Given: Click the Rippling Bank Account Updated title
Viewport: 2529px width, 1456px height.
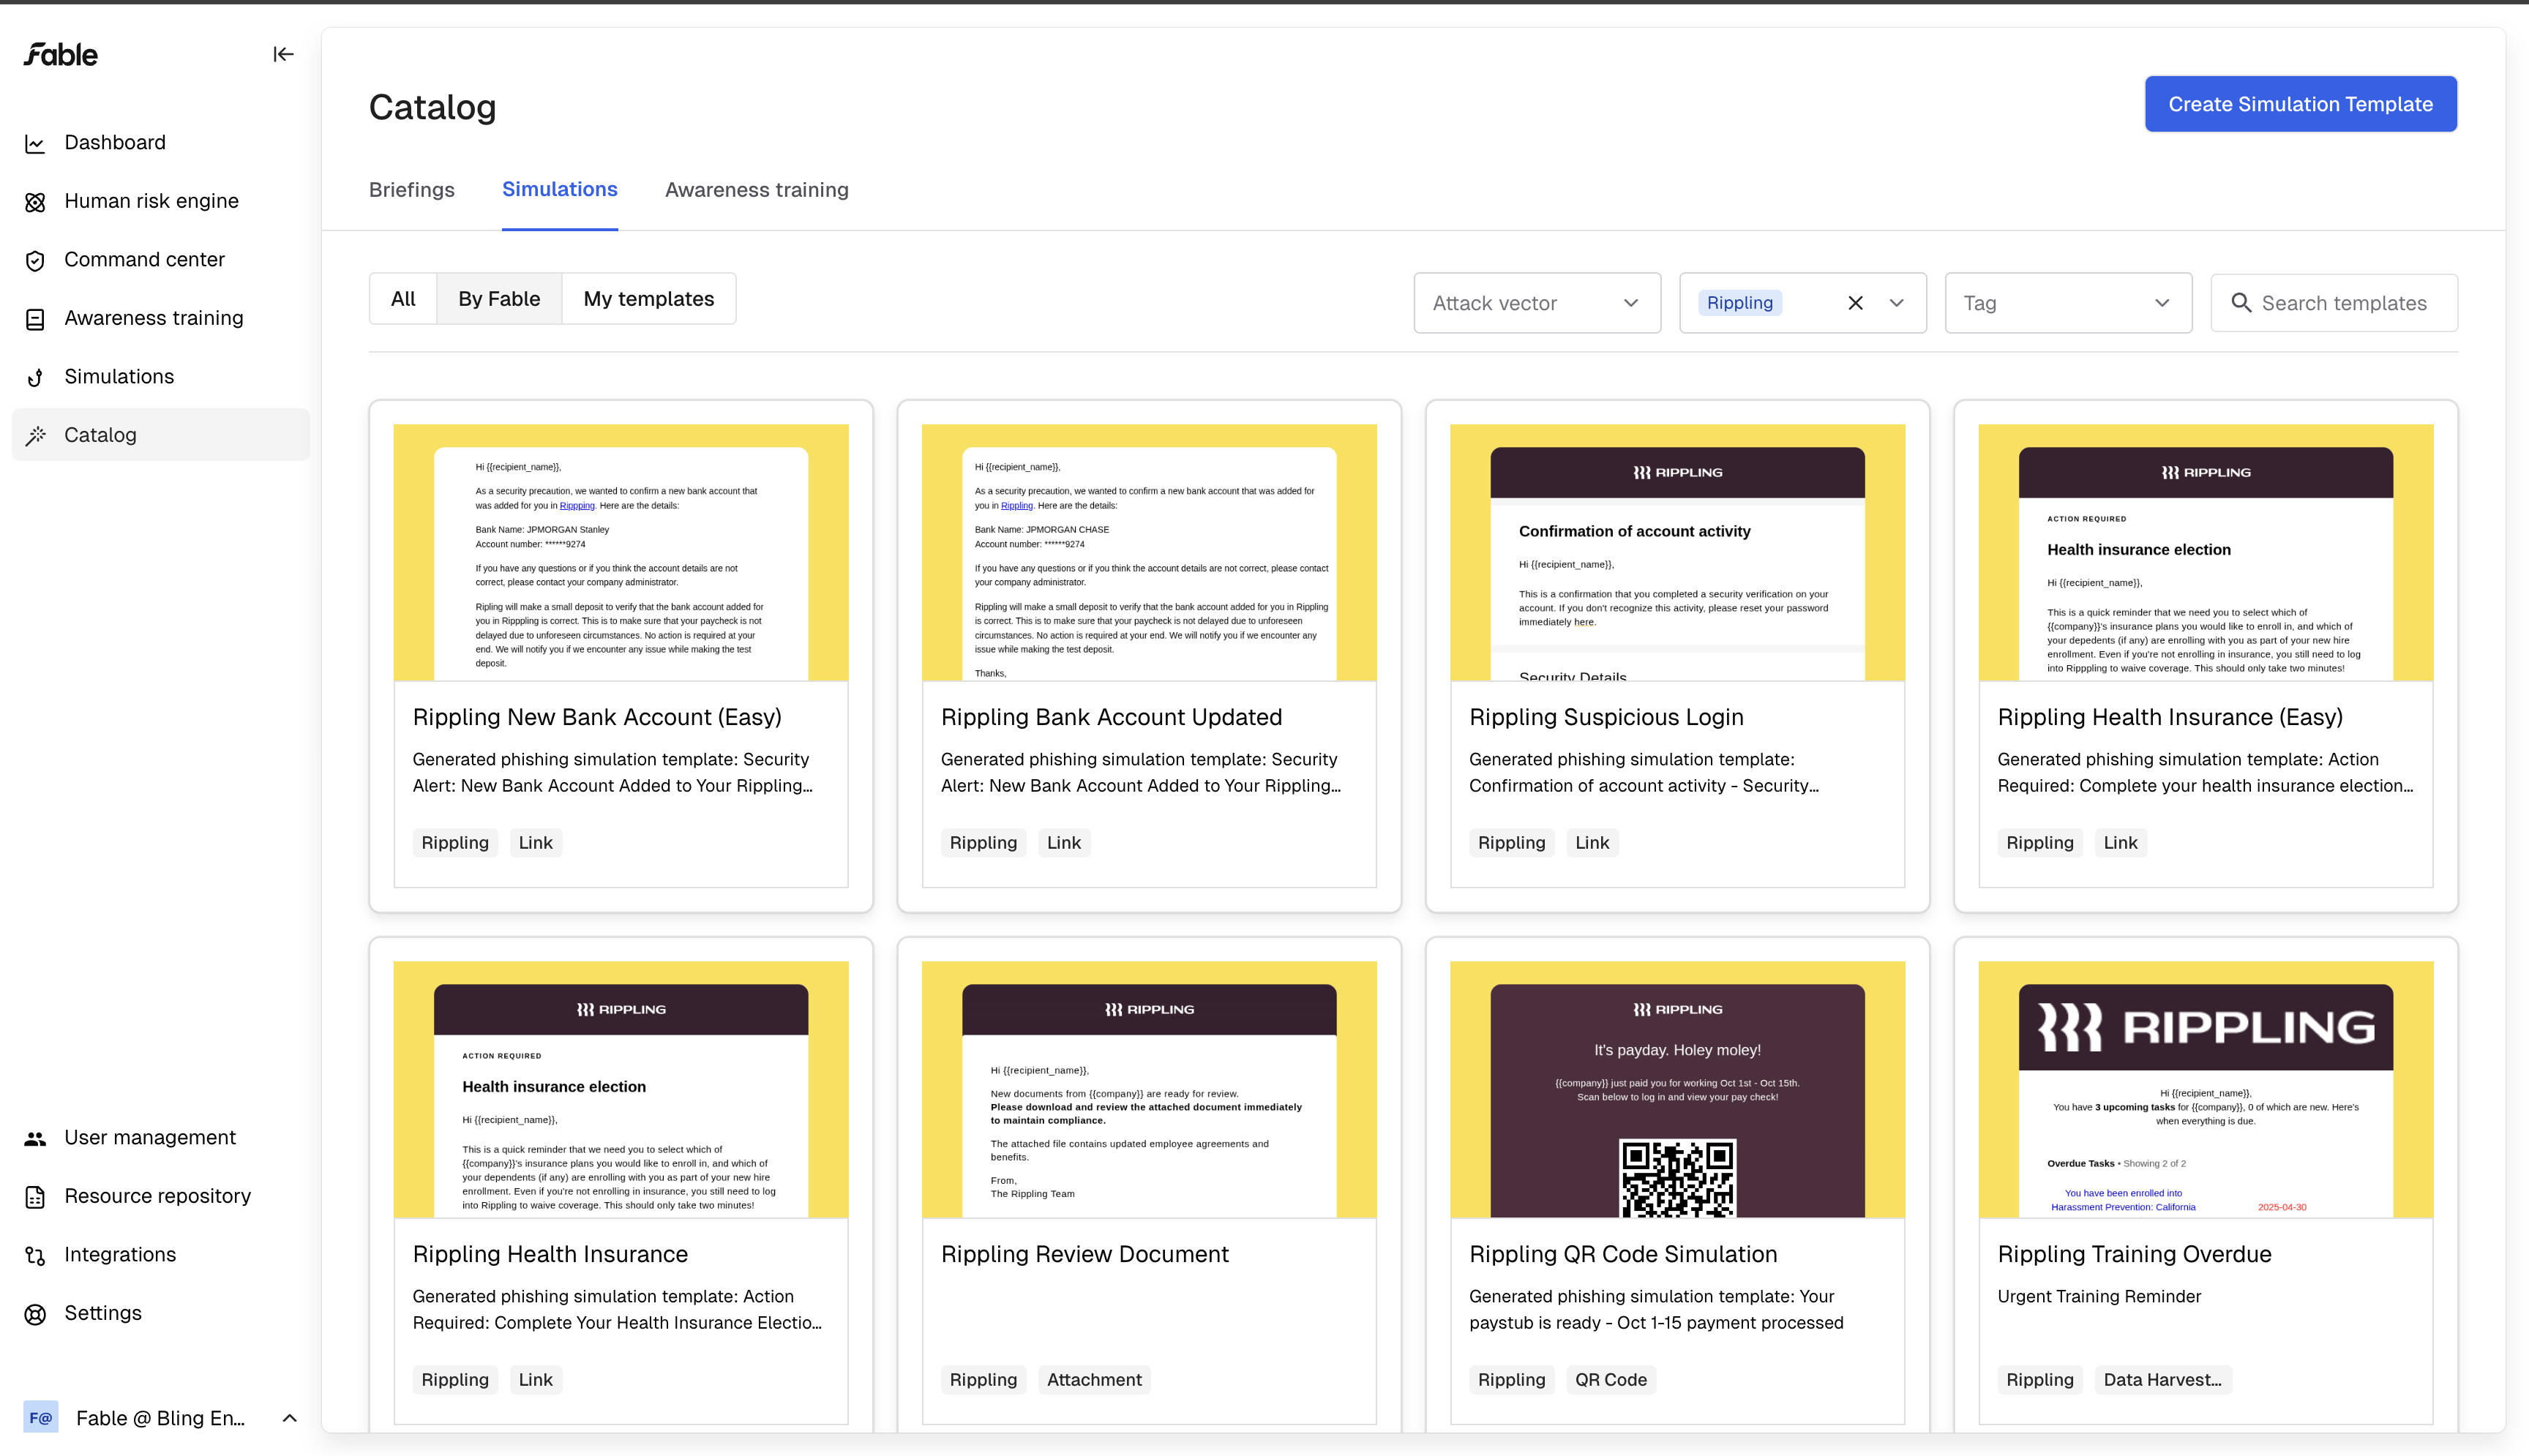Looking at the screenshot, I should [x=1111, y=717].
